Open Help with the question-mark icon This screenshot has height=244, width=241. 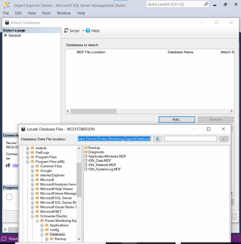(x=88, y=31)
